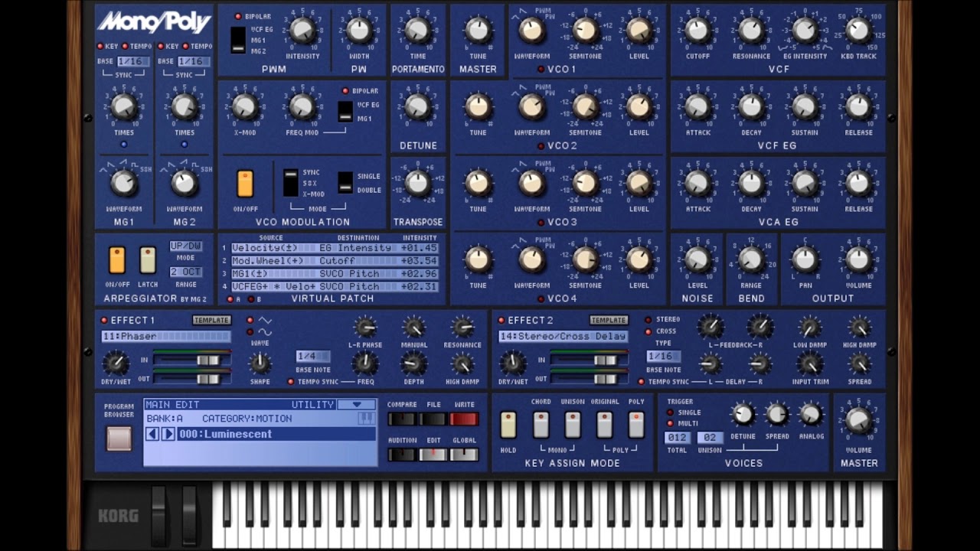This screenshot has height=551, width=980.
Task: Click the red WRITE button
Action: (464, 419)
